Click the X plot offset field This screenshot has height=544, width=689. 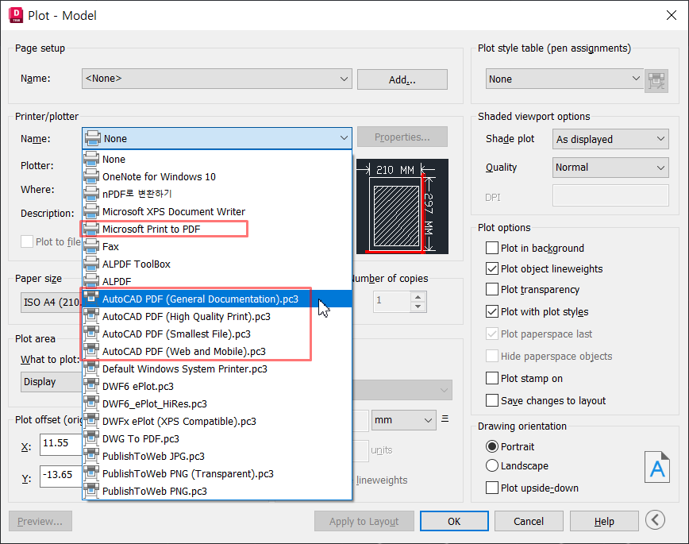pyautogui.click(x=61, y=444)
